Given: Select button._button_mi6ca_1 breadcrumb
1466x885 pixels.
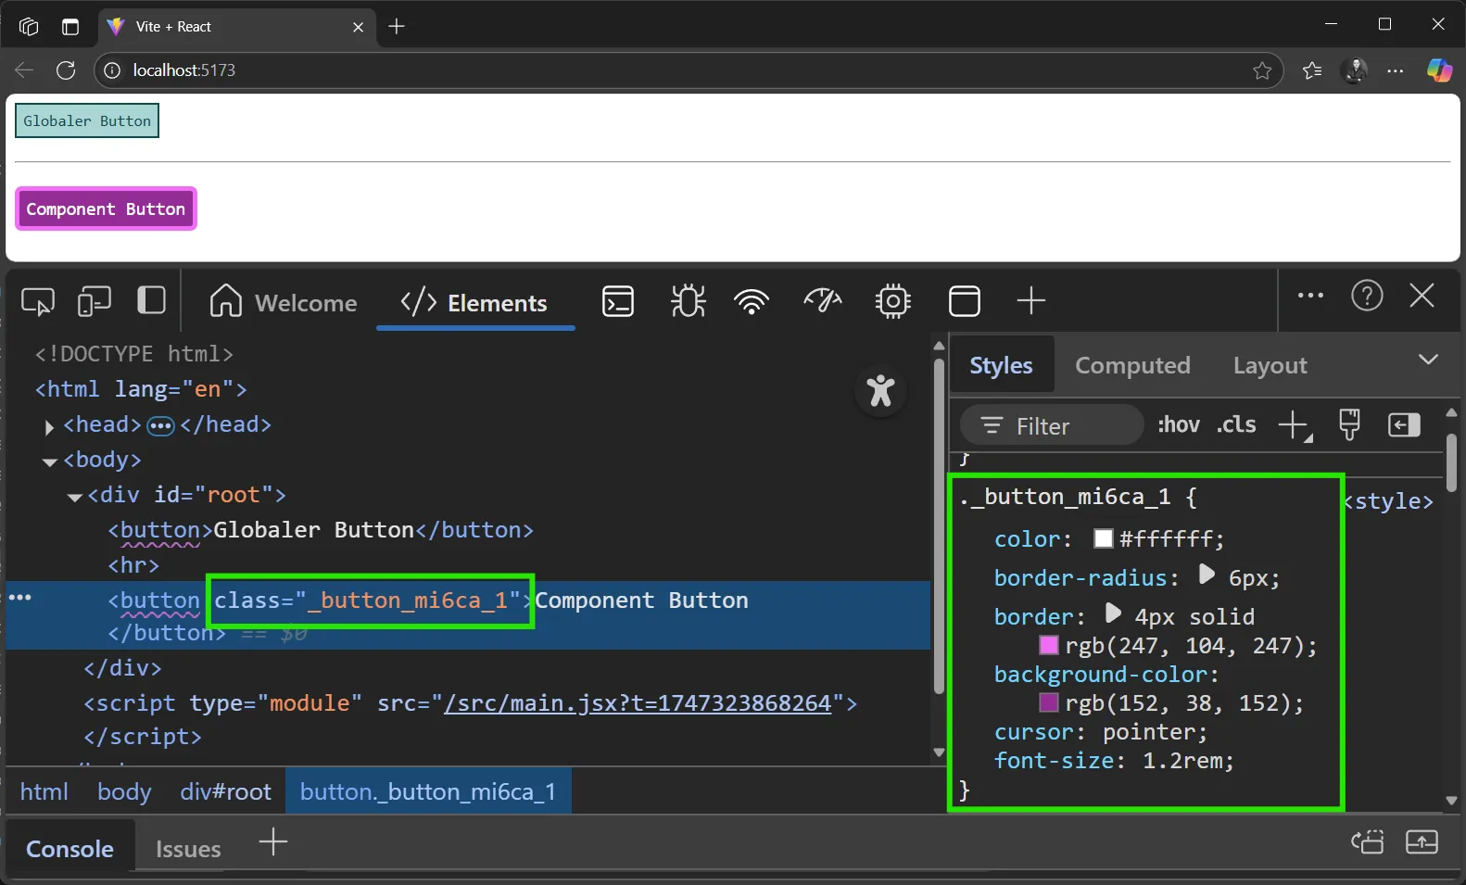Looking at the screenshot, I should [428, 791].
